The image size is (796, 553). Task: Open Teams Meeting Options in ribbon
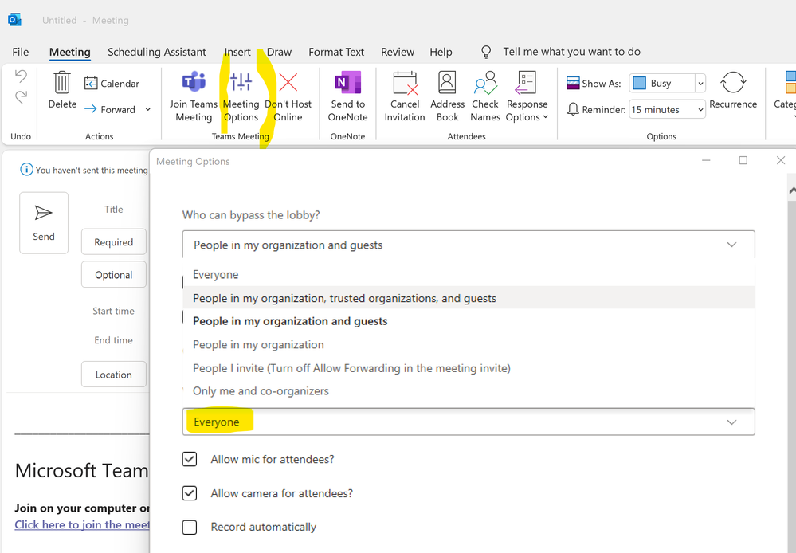pos(241,96)
